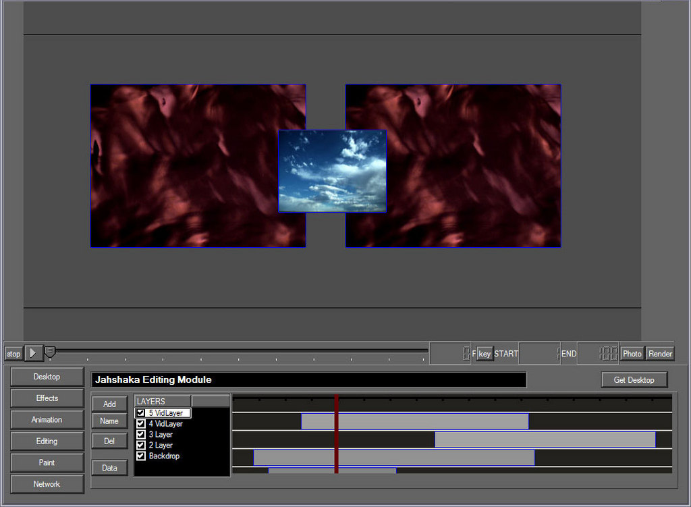Uncheck the 5 VidLayer checkbox
The width and height of the screenshot is (691, 507).
click(140, 413)
